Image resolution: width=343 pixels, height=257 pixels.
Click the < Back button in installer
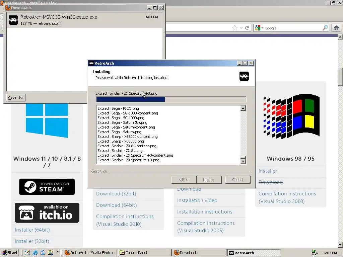pos(184,180)
